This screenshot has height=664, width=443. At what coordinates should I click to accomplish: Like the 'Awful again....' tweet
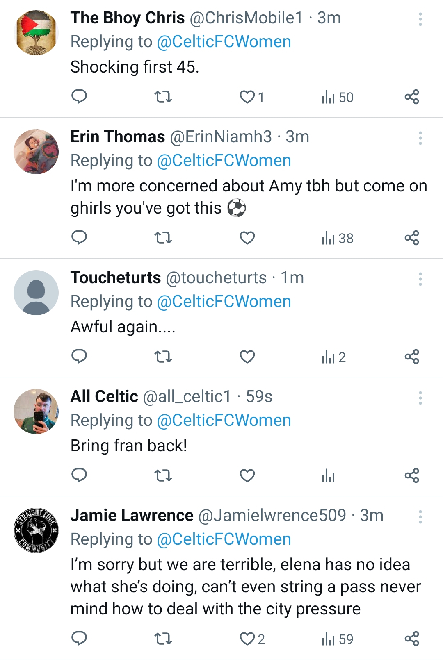point(247,357)
